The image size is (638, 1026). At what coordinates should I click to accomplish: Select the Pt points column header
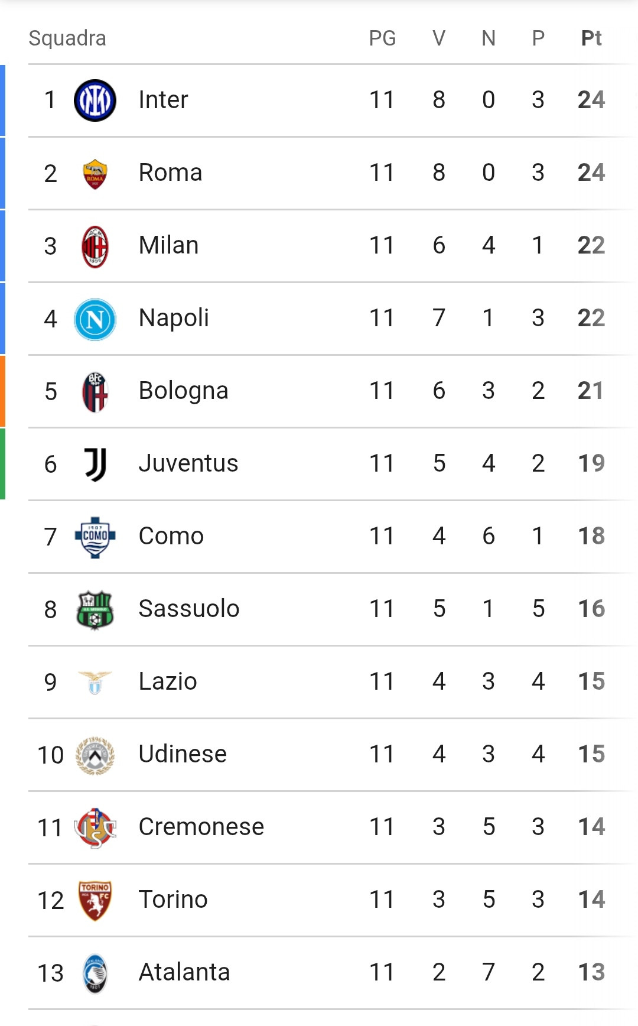591,38
